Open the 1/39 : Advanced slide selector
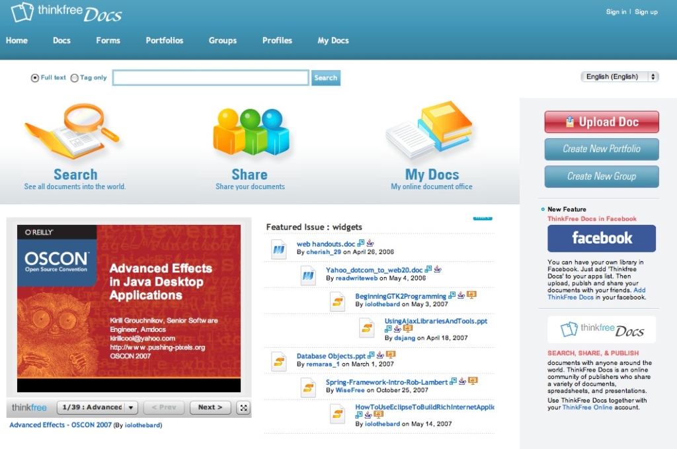The height and width of the screenshot is (449, 677). click(97, 407)
